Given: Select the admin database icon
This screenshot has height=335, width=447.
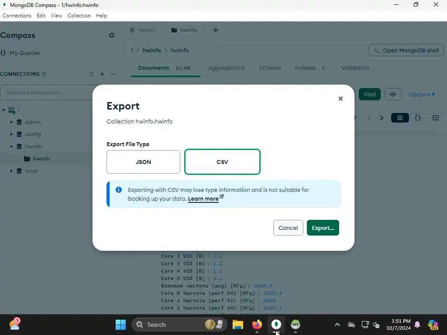Looking at the screenshot, I should pyautogui.click(x=19, y=122).
